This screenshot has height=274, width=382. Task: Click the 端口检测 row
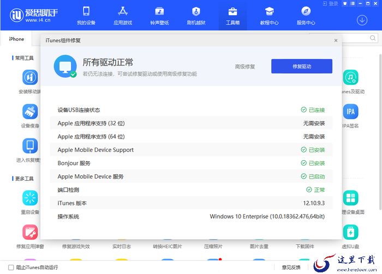click(191, 190)
